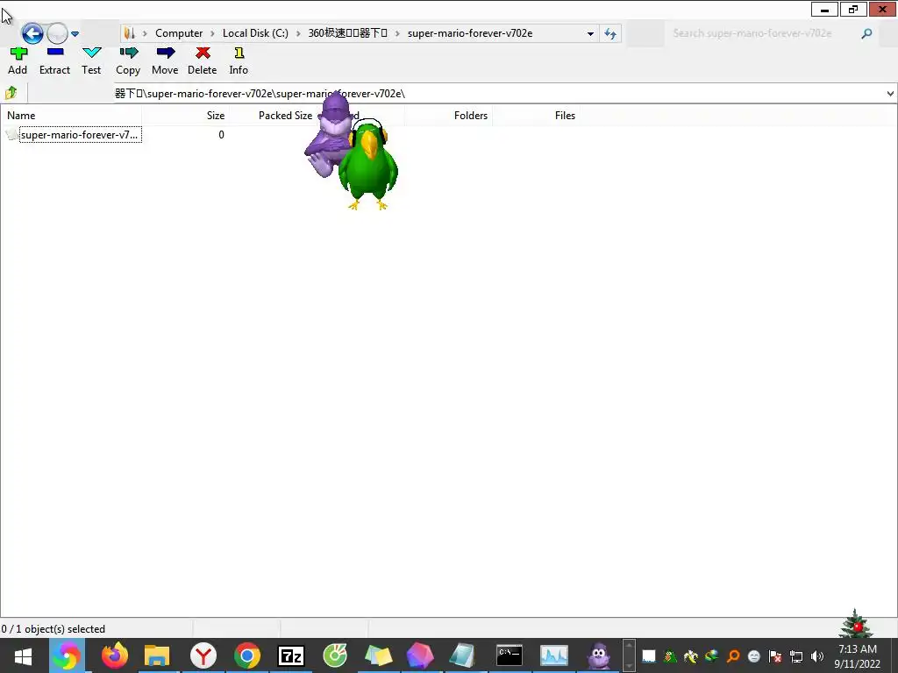Sort by Folders column header
Image resolution: width=898 pixels, height=673 pixels.
(448, 116)
